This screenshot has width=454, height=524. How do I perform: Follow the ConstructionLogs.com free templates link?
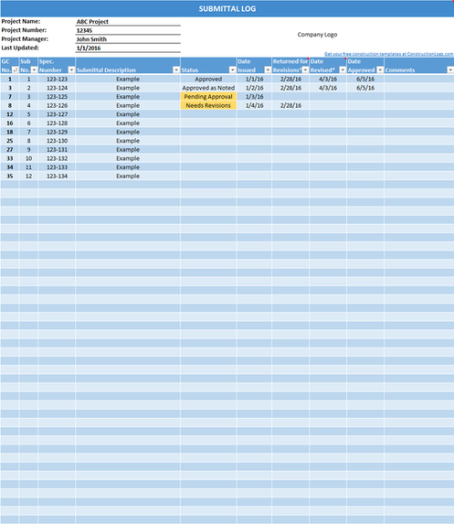pyautogui.click(x=388, y=54)
